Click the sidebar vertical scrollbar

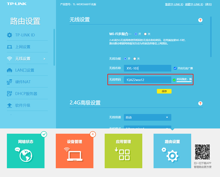[x=54, y=47]
